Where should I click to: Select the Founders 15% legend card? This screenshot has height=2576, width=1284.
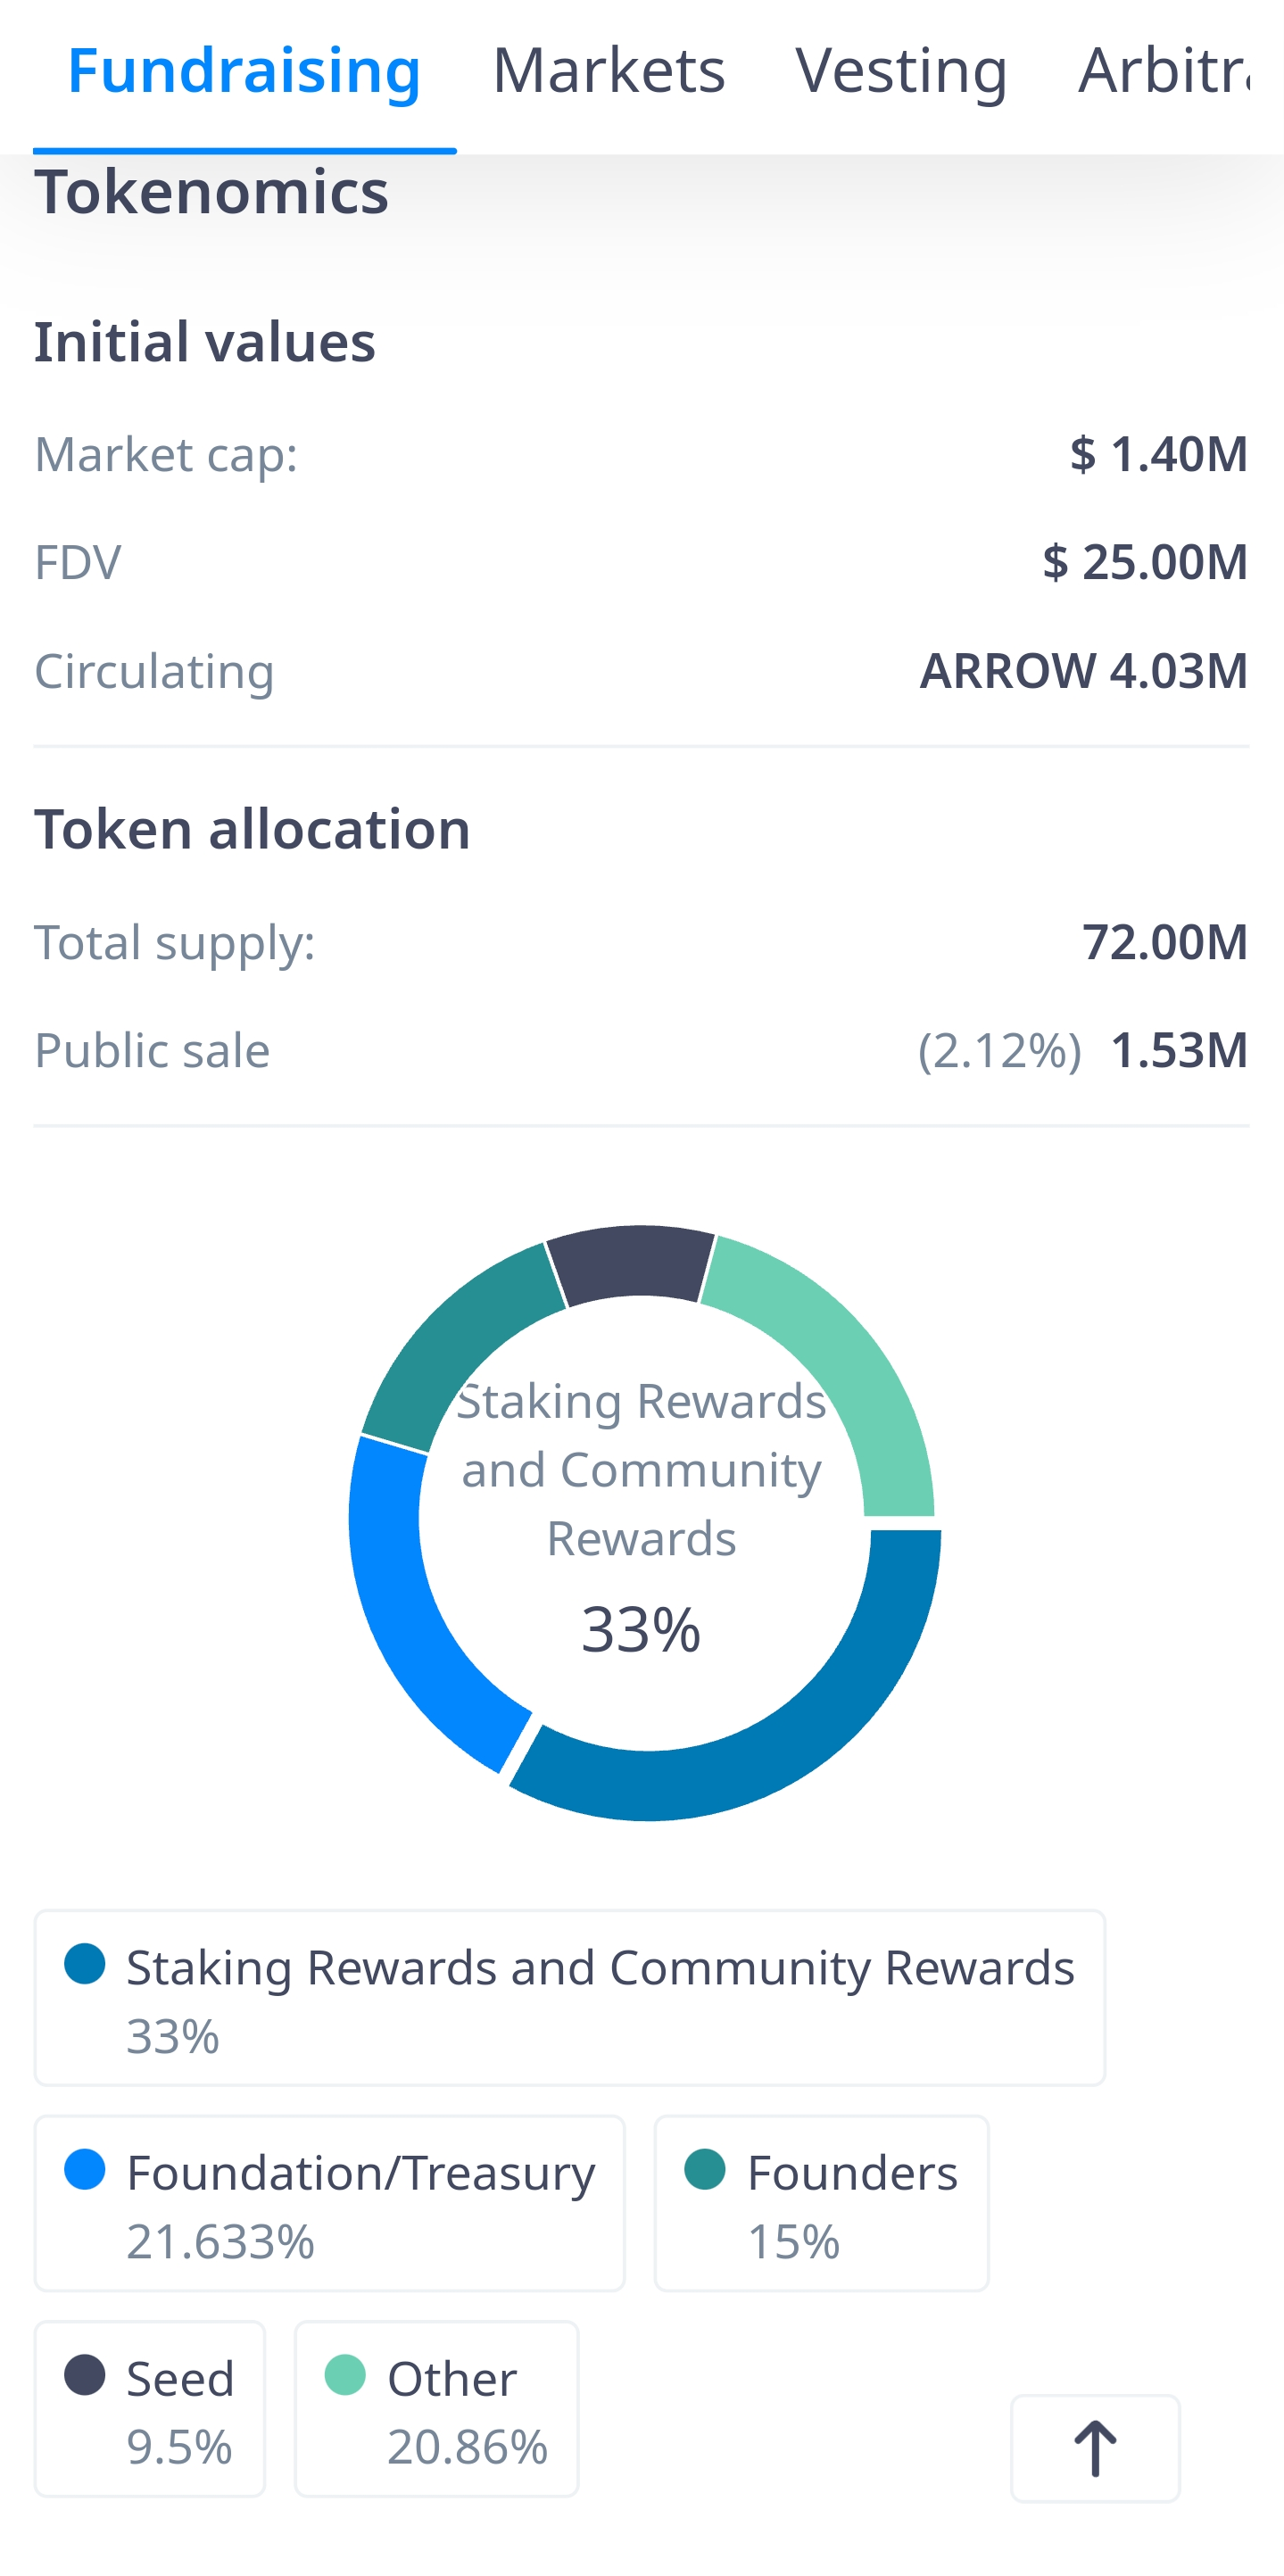pyautogui.click(x=821, y=2203)
